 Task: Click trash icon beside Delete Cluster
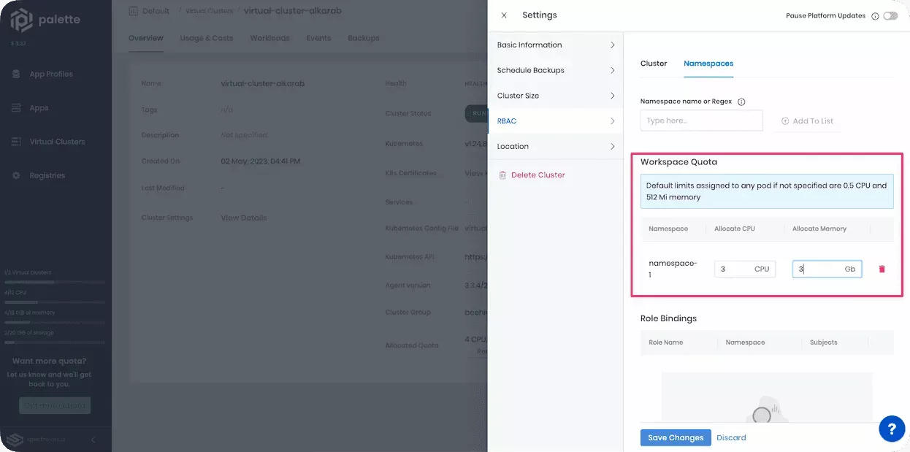[502, 175]
